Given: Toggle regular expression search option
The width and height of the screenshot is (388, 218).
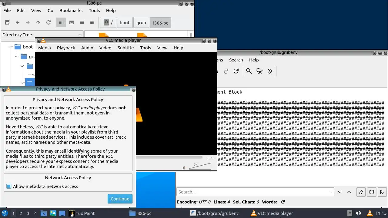Looking at the screenshot, I should 382,192.
